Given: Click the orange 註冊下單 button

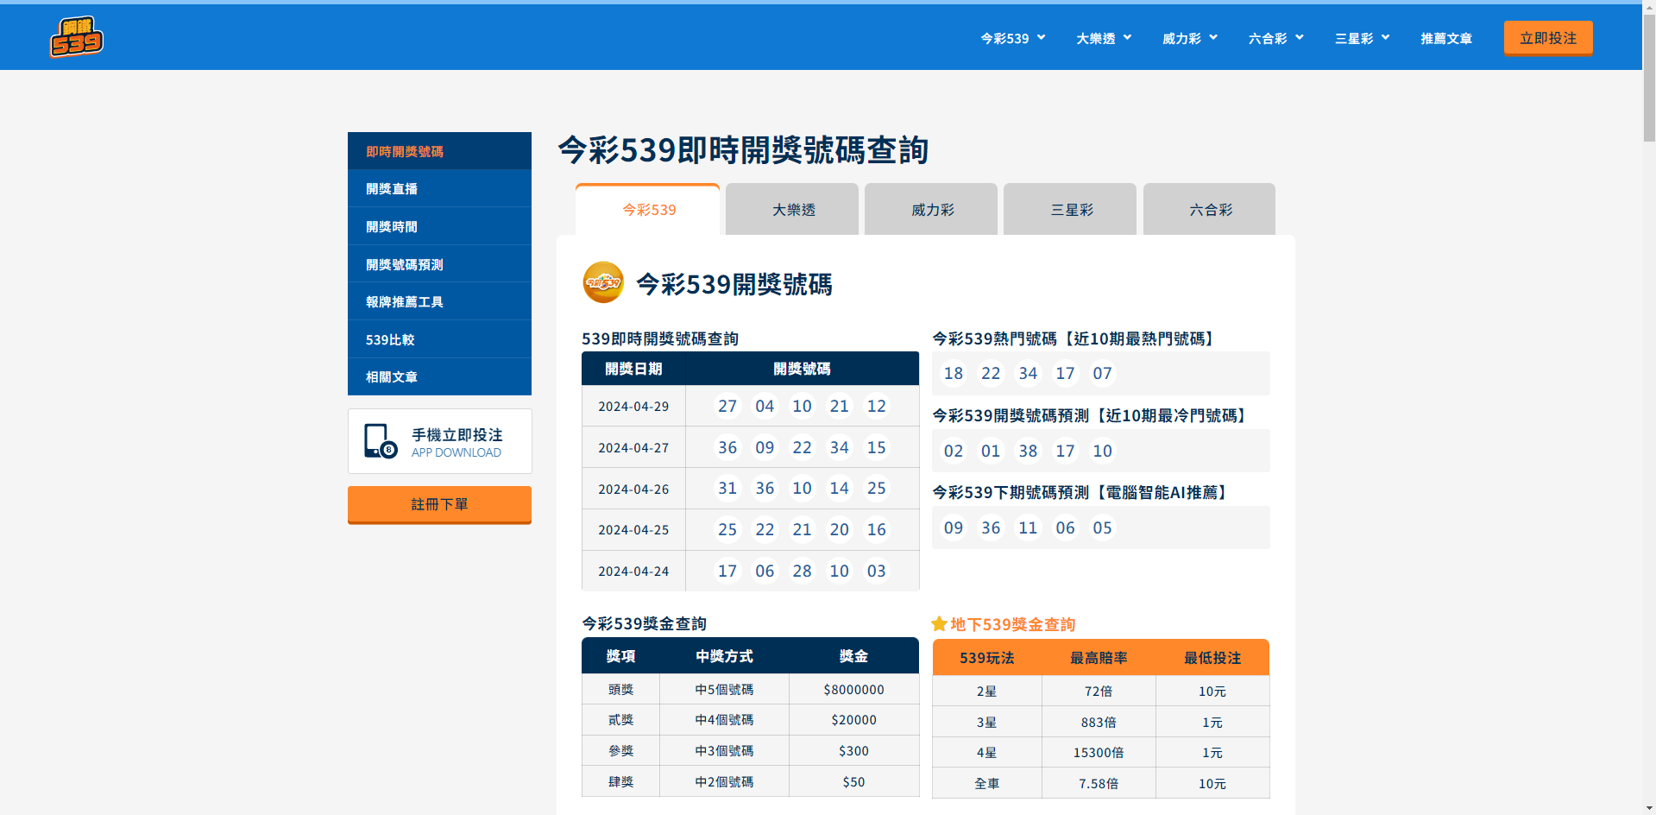Looking at the screenshot, I should [x=439, y=504].
